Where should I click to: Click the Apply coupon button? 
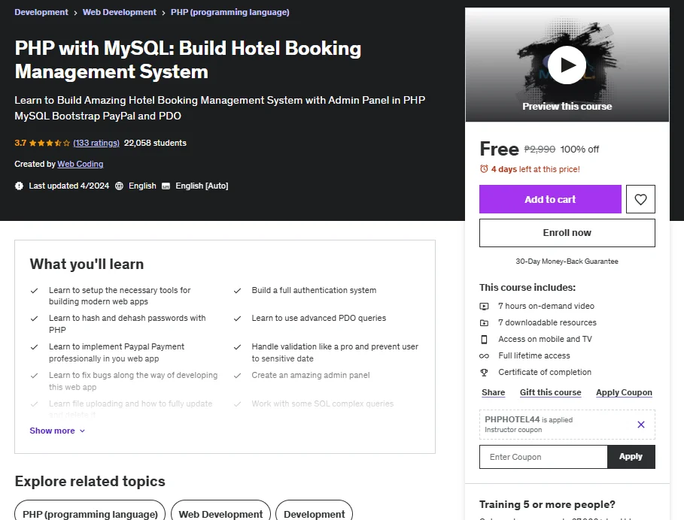(x=631, y=456)
